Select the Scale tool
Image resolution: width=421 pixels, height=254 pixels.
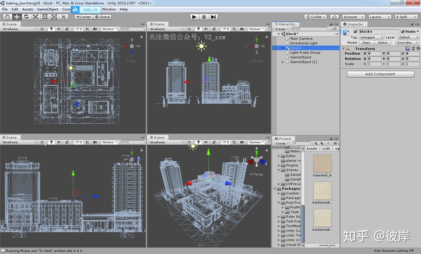pos(35,17)
